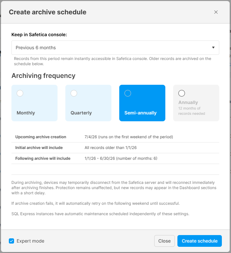Open the Previous 6 months combo box

click(111, 48)
